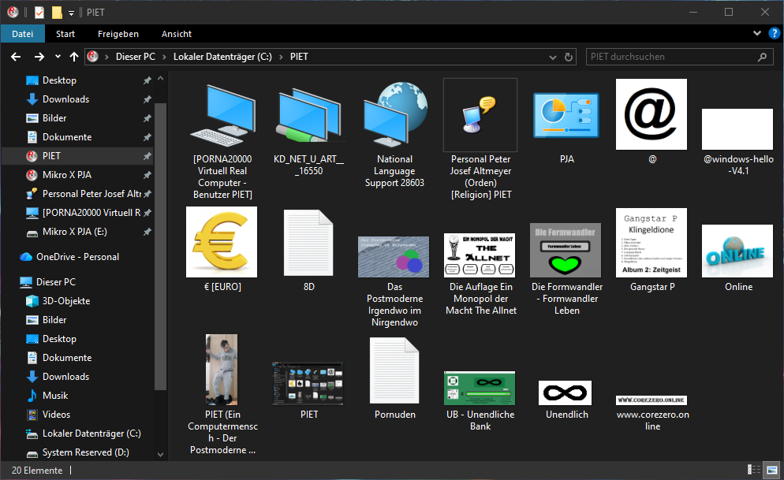
Task: Open the address bar history dropdown
Action: [x=551, y=57]
